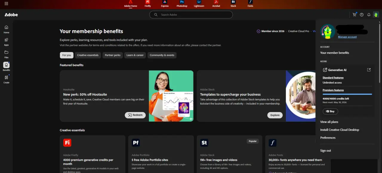Click the Adobe Firefly card icon
The image size is (382, 173).
tap(67, 143)
